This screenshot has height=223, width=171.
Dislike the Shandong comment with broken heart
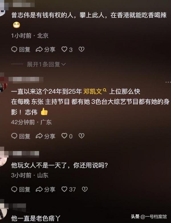click(85, 189)
